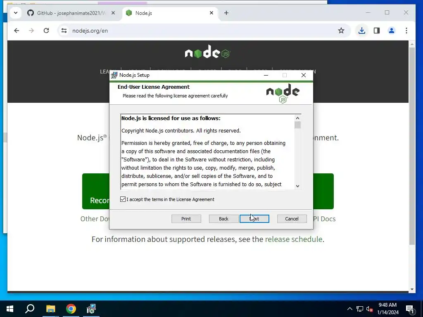Click the Node.js logo in setup dialog
Screen dimensions: 423x317
pos(283,94)
